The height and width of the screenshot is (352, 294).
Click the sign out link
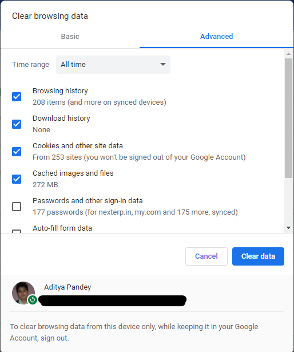coord(54,338)
